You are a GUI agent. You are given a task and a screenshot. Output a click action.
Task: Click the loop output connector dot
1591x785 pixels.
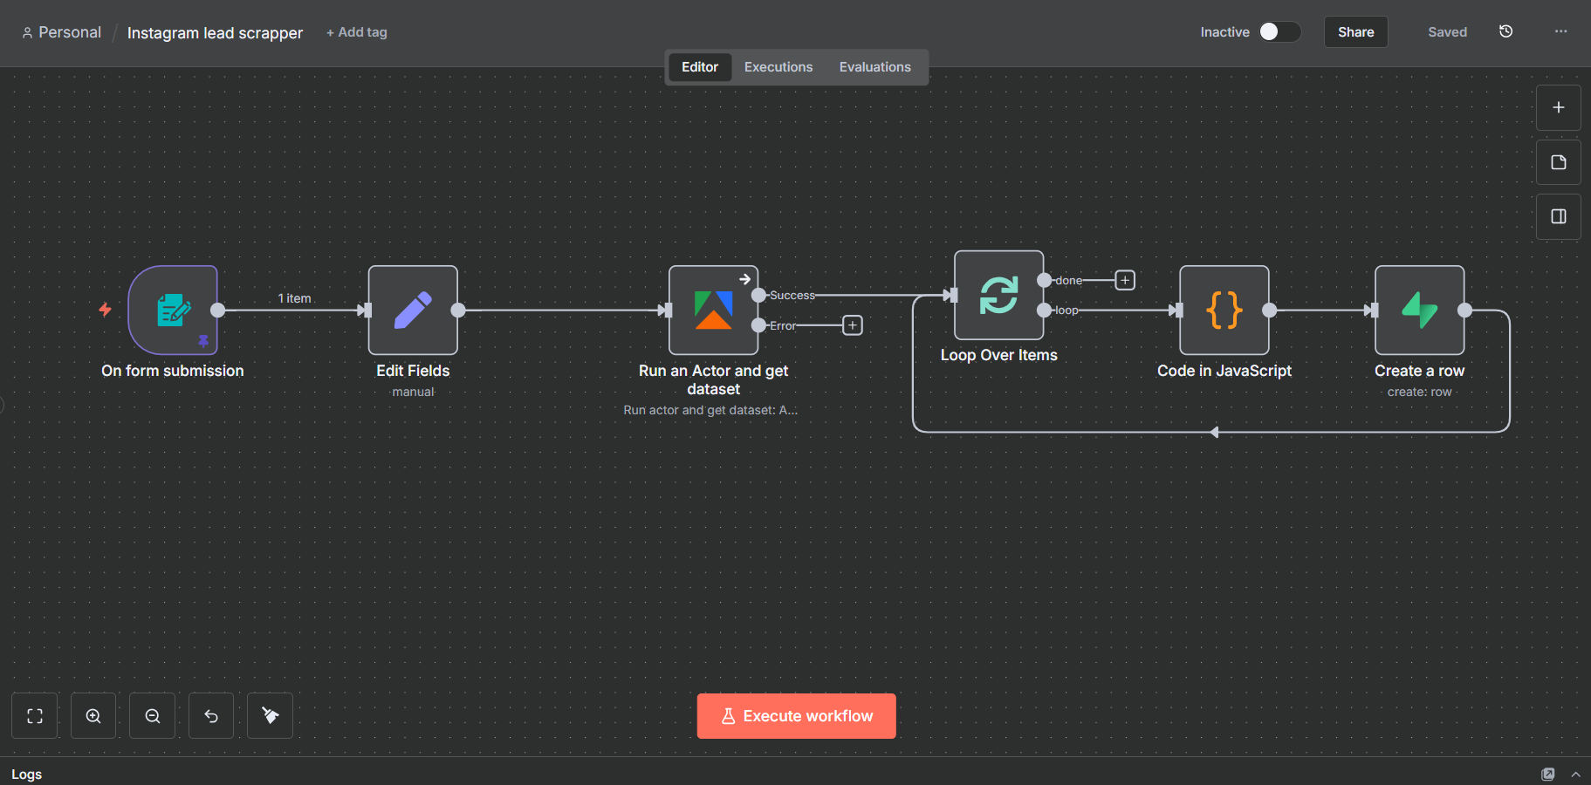(x=1044, y=310)
